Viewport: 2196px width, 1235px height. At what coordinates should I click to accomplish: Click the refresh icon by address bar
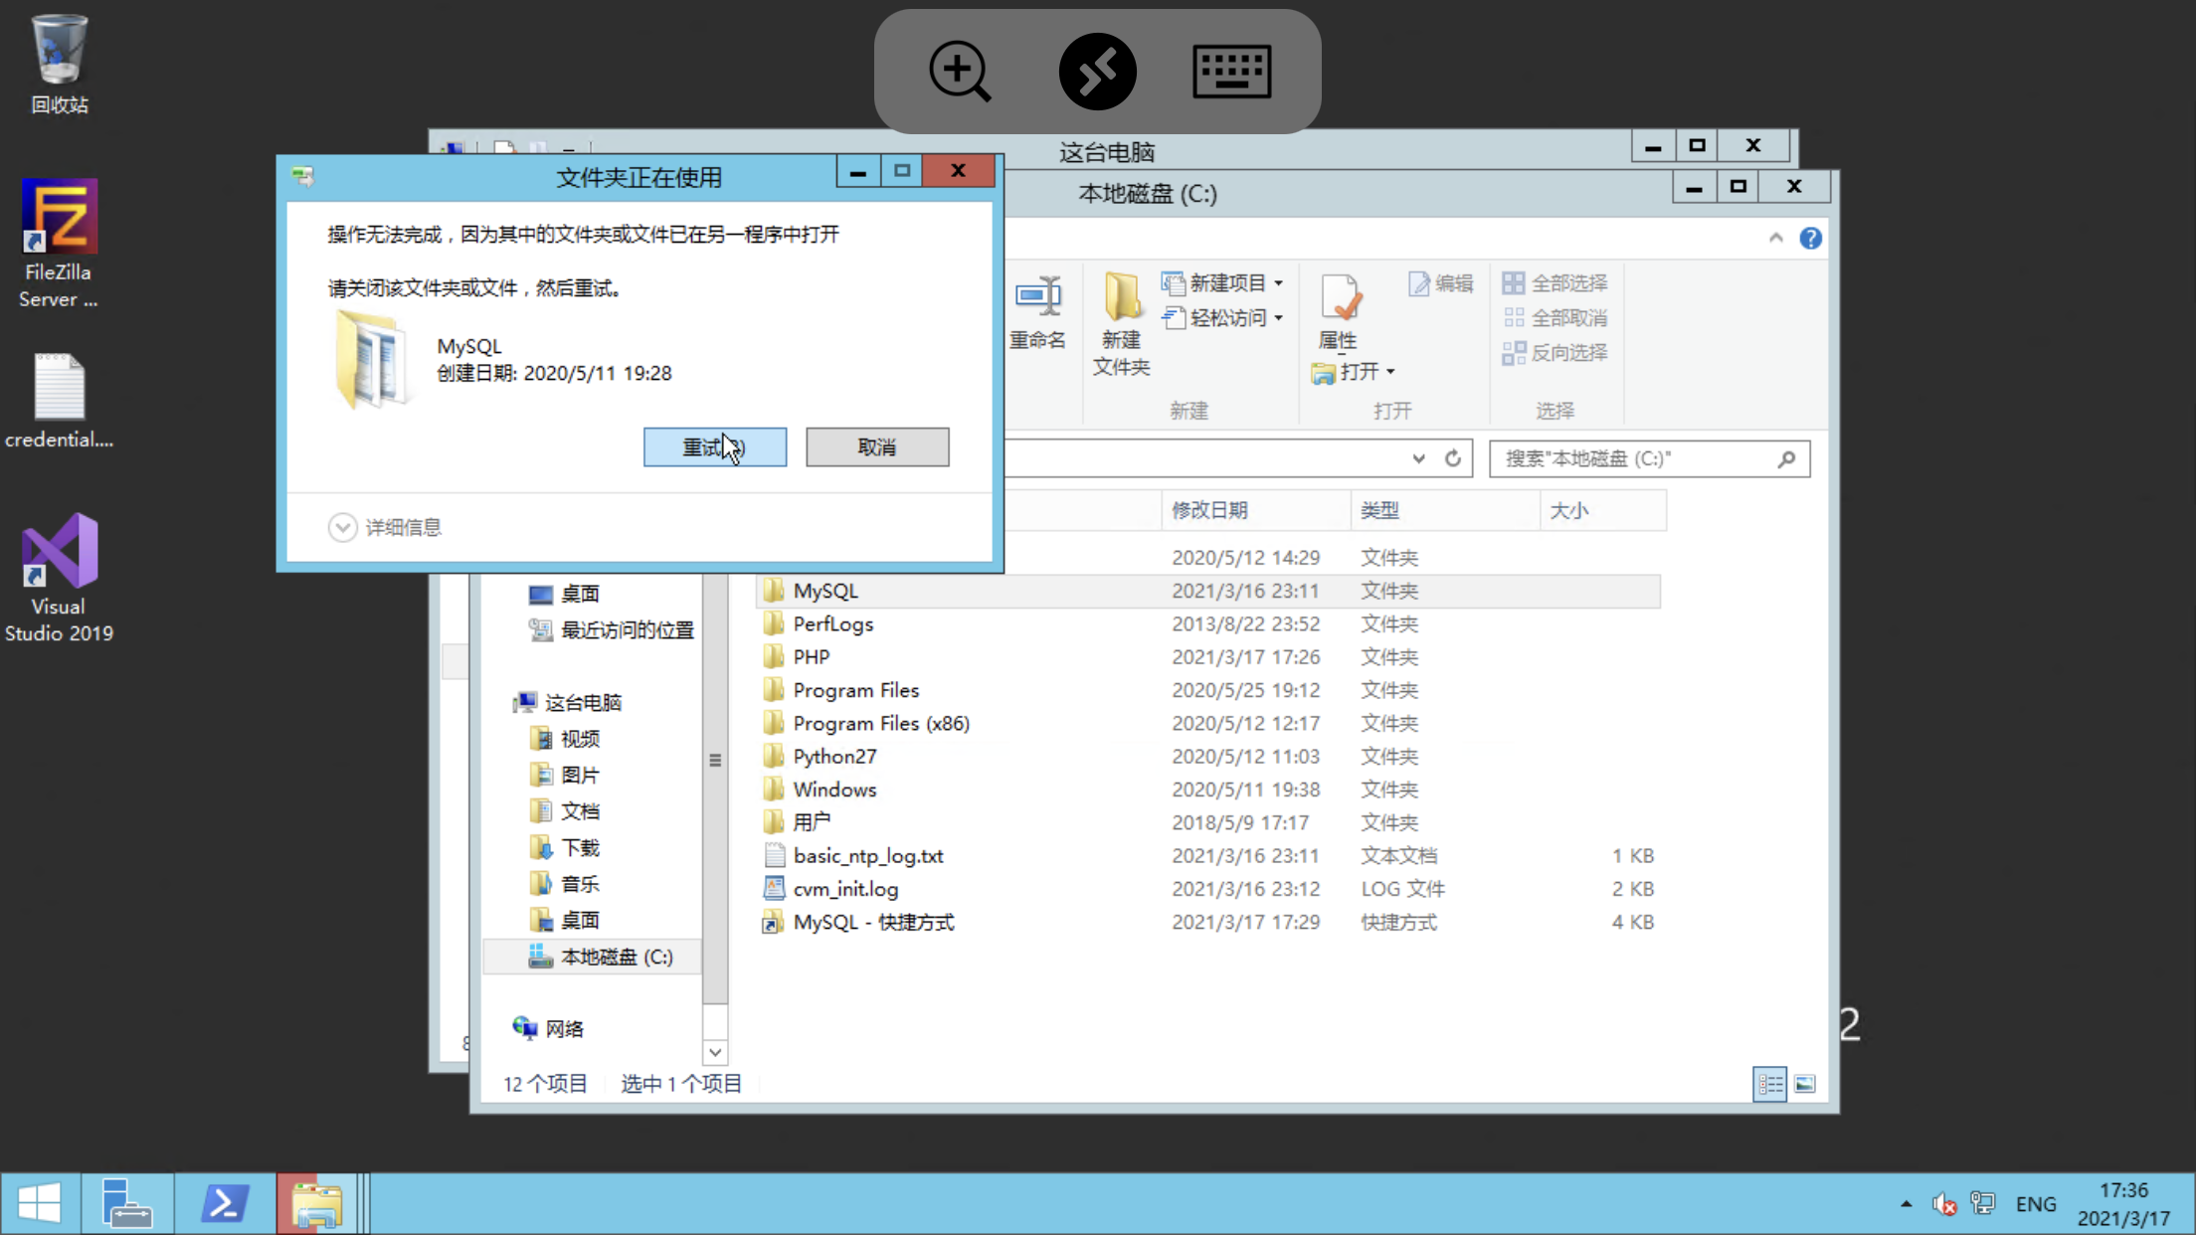[x=1453, y=458]
